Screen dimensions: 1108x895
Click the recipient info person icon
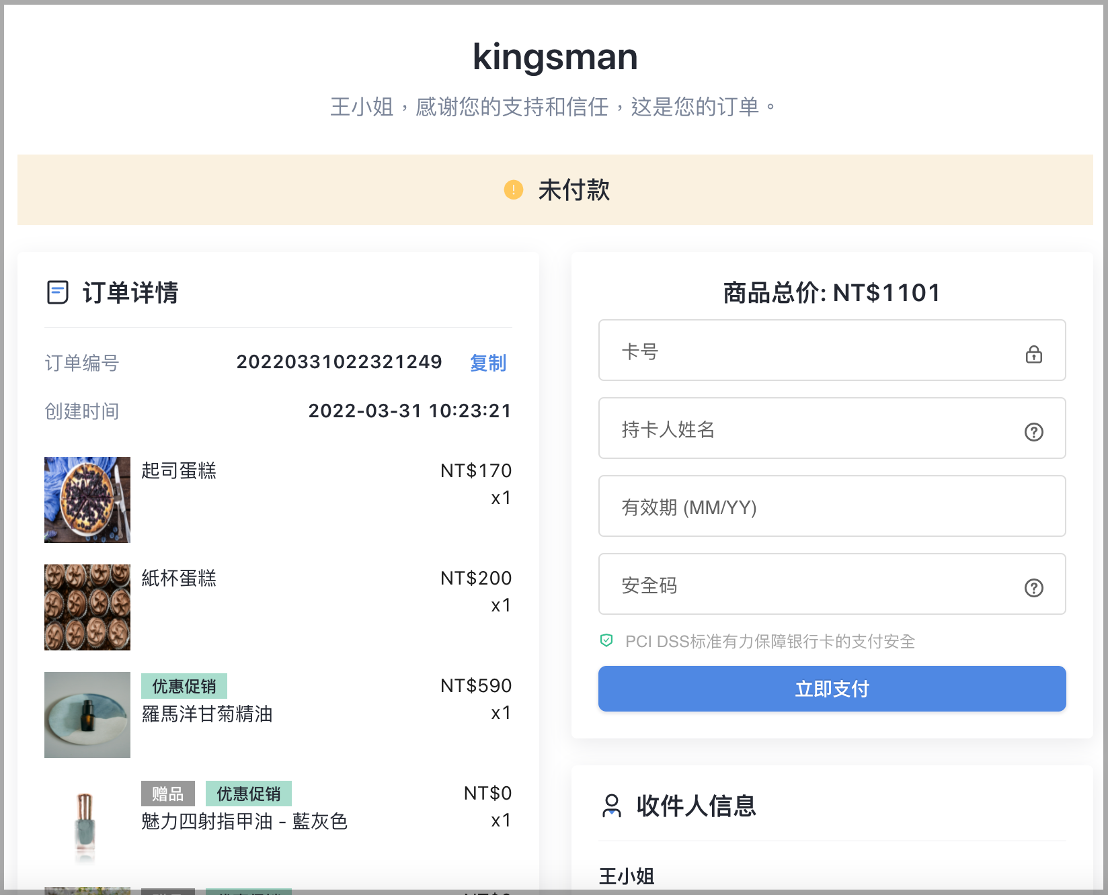pyautogui.click(x=611, y=806)
